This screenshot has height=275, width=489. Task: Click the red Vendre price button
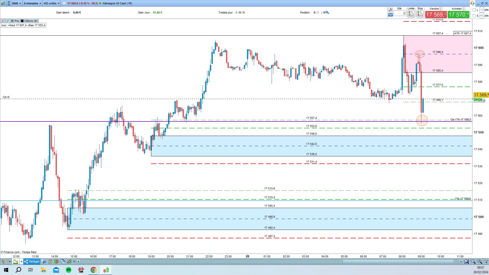(x=436, y=15)
